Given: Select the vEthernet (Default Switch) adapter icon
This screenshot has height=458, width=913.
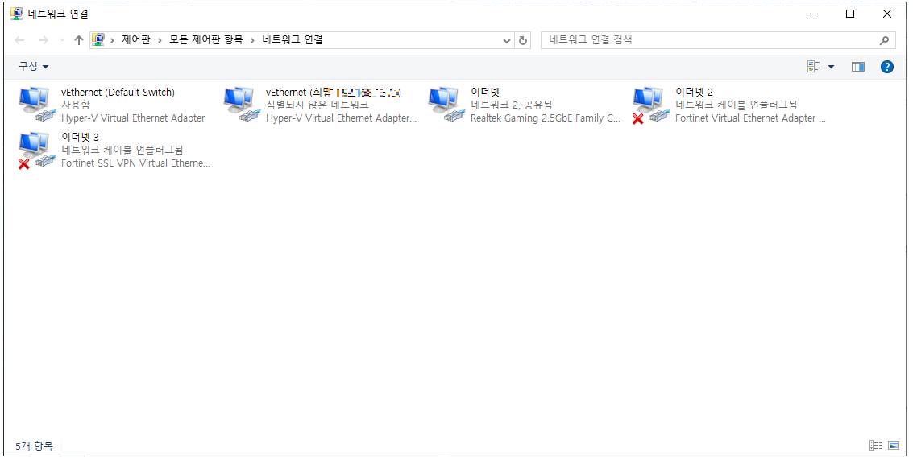Looking at the screenshot, I should coord(37,104).
